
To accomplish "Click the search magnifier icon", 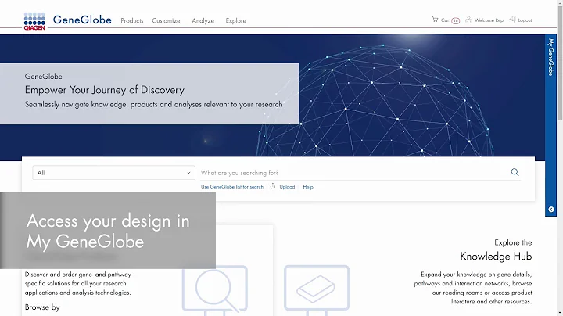I will 515,172.
